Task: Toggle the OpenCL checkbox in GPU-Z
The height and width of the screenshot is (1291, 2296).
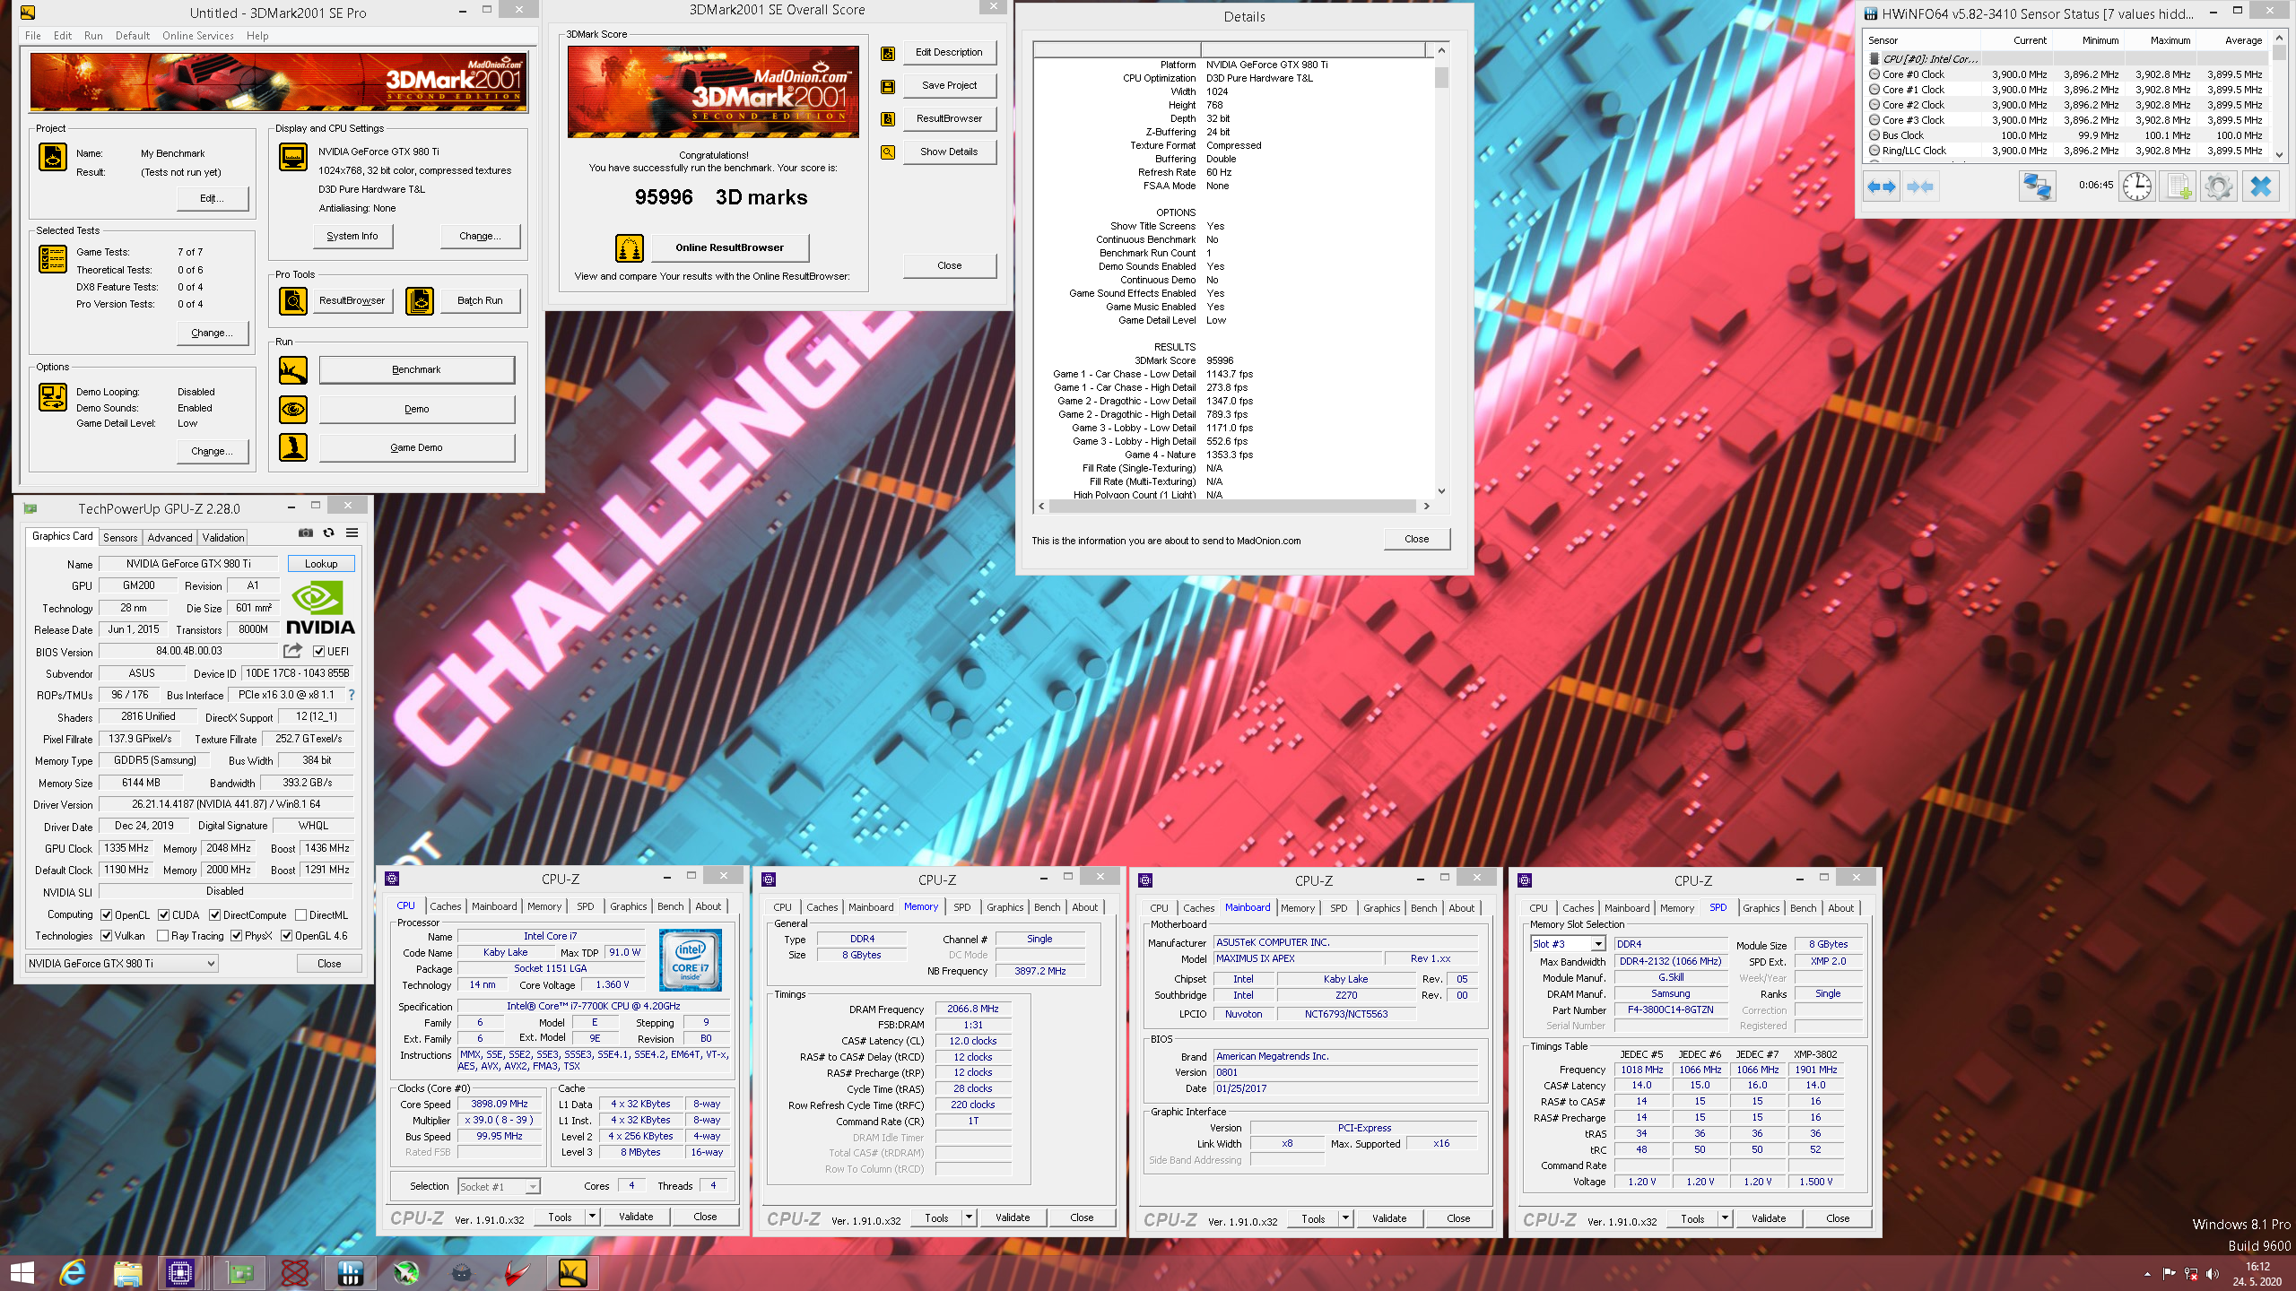Action: (x=107, y=915)
